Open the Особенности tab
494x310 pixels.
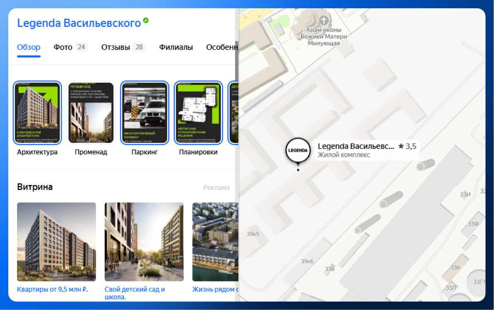[222, 47]
